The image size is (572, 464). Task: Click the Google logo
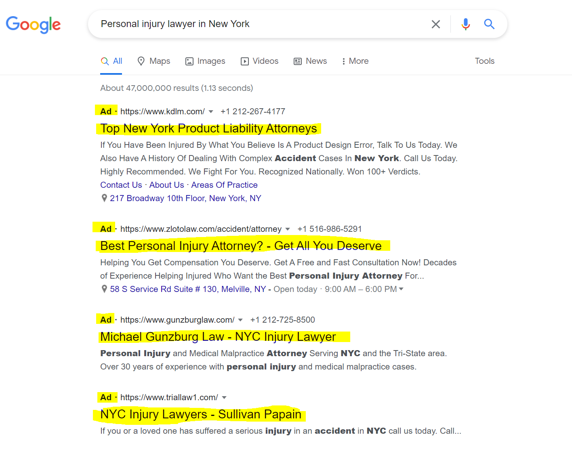33,25
